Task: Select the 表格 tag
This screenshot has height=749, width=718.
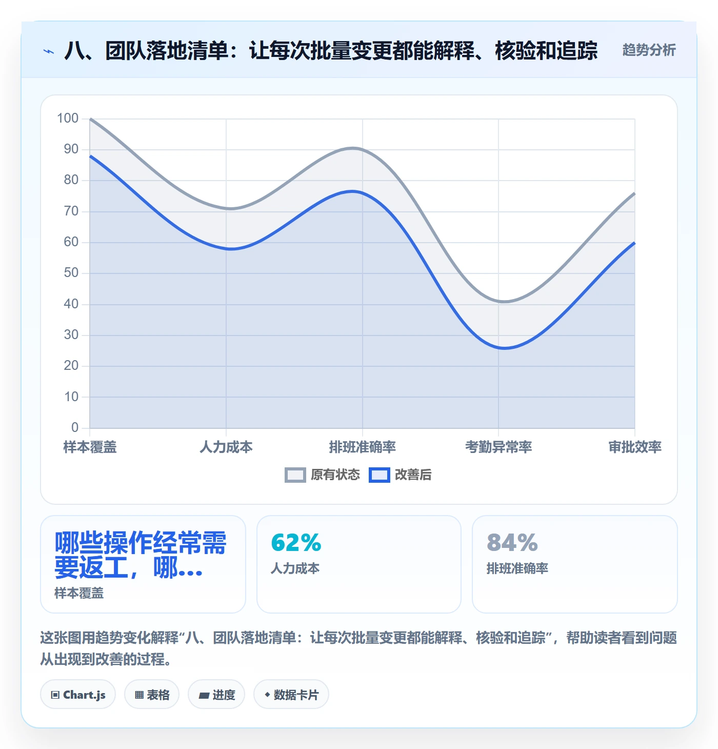Action: coord(152,695)
